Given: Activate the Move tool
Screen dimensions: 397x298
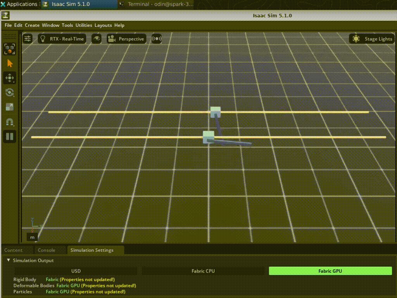Looking at the screenshot, I should (x=10, y=78).
